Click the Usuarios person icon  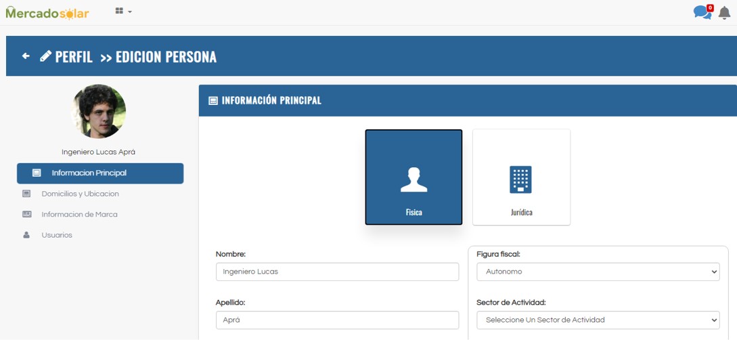tap(26, 235)
